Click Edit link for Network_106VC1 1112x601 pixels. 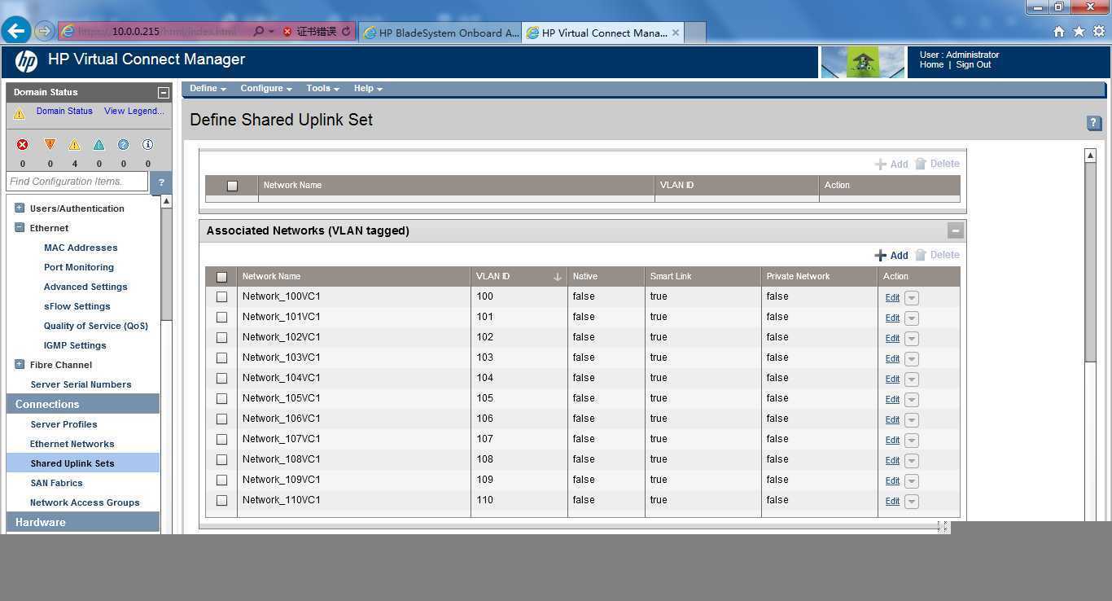[892, 419]
